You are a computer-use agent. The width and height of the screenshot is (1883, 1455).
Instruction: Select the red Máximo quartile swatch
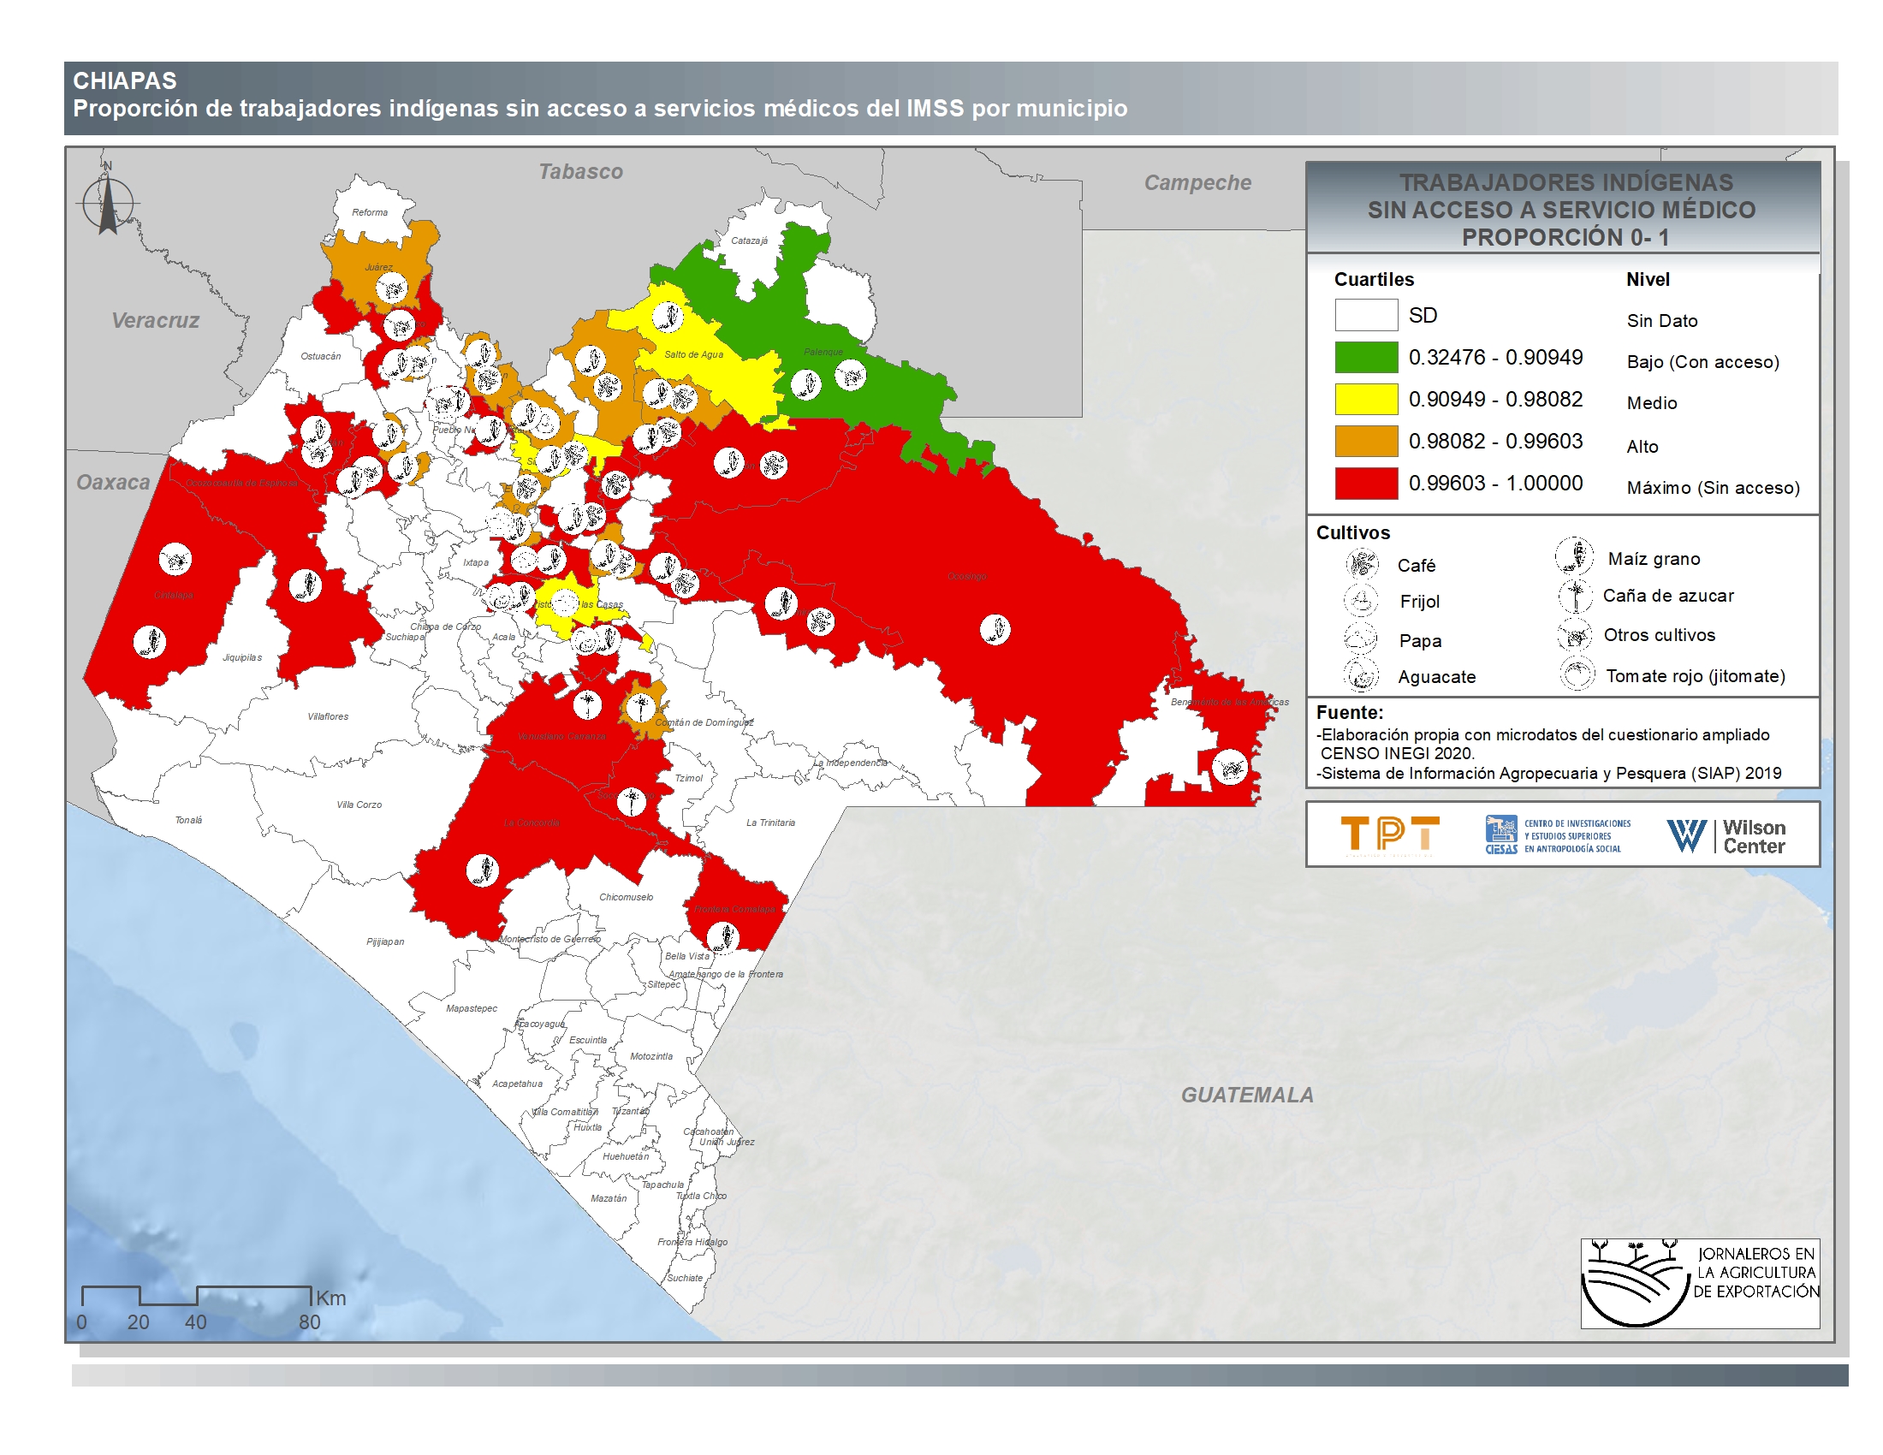pyautogui.click(x=1366, y=483)
